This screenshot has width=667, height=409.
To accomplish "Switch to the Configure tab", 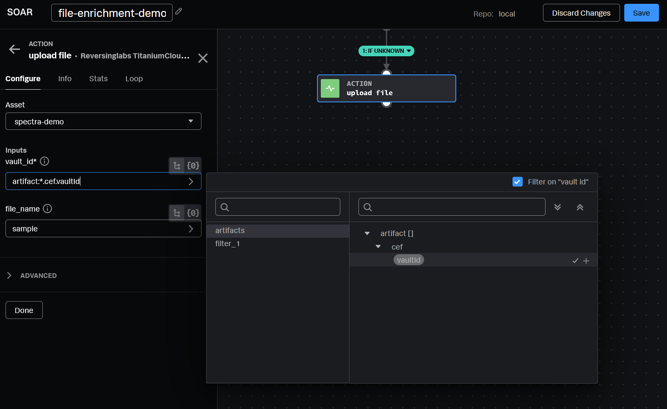I will 23,79.
